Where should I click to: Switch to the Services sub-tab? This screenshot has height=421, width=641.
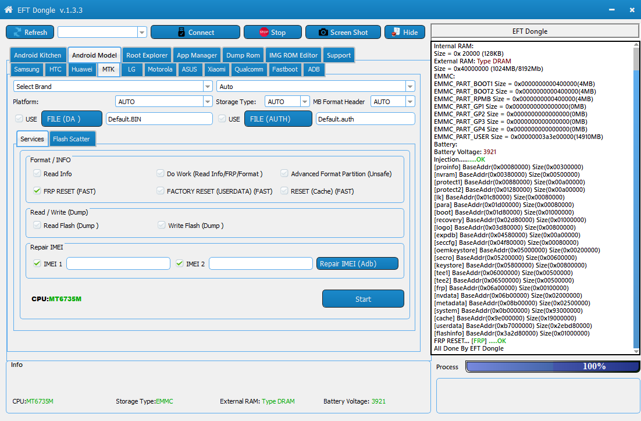pos(33,139)
